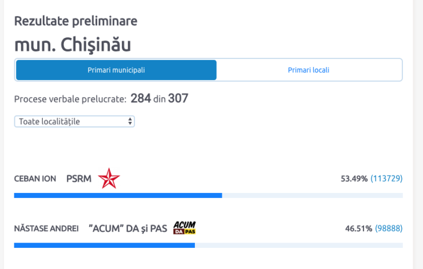The width and height of the screenshot is (423, 269).
Task: Switch to Primari municipali tab
Action: pos(116,70)
